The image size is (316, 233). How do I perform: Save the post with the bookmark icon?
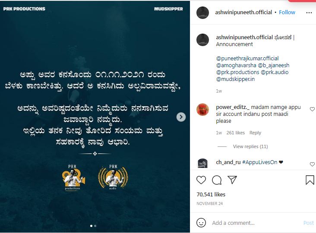(x=310, y=180)
